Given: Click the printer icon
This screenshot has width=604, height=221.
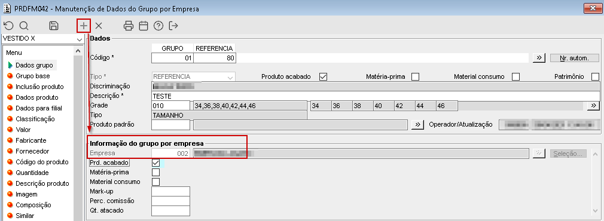Looking at the screenshot, I should tap(129, 26).
